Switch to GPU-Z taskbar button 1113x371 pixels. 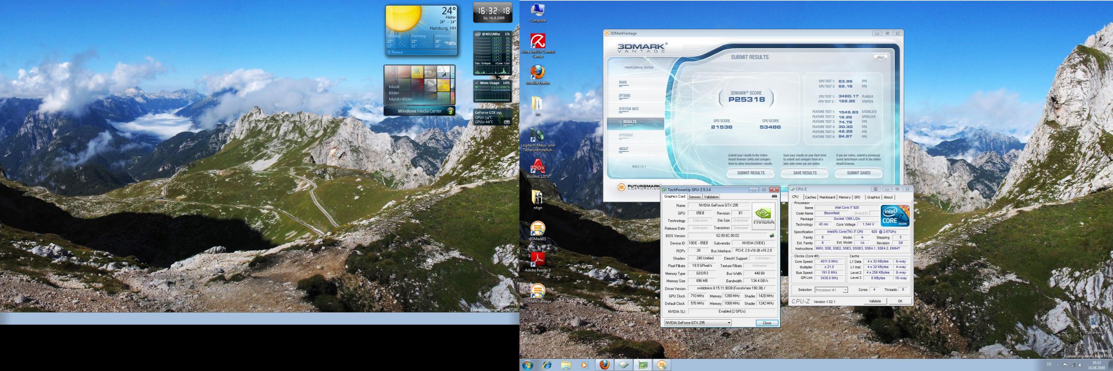point(643,365)
